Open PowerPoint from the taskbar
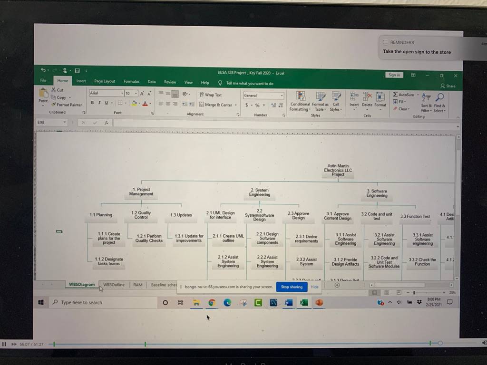Image resolution: width=487 pixels, height=365 pixels. click(x=319, y=303)
